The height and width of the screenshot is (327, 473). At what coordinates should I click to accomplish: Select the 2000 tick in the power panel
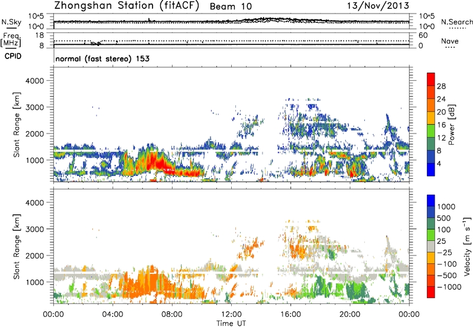pyautogui.click(x=35, y=133)
